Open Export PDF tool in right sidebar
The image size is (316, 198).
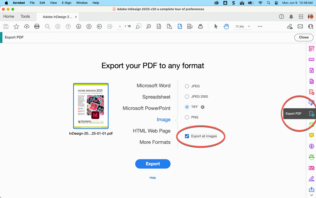coord(312,114)
